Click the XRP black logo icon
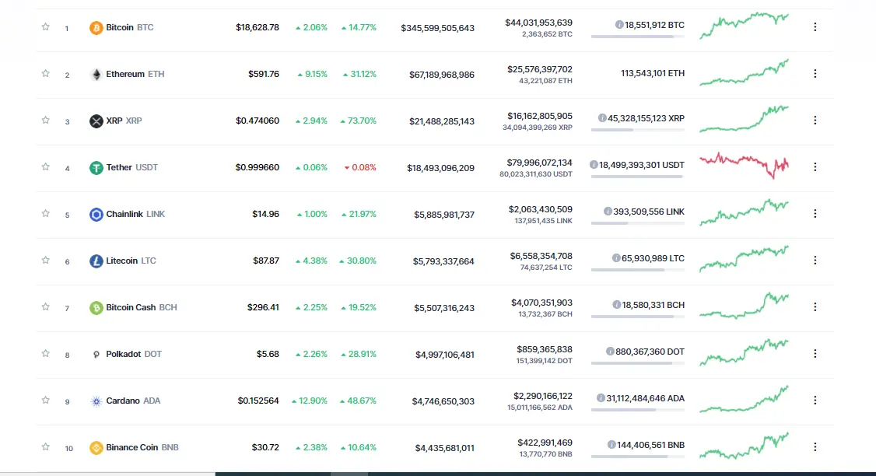The image size is (876, 476). click(x=96, y=121)
